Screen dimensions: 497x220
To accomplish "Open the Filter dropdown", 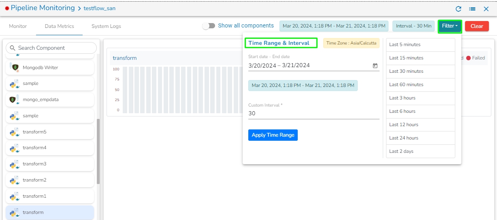I will pos(450,26).
